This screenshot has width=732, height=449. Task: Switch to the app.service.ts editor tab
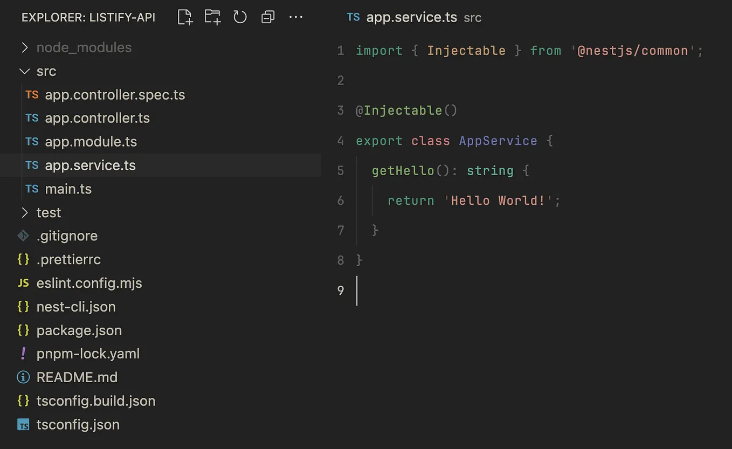coord(411,17)
